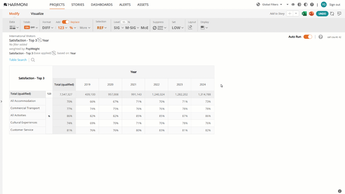345x194 pixels.
Task: Select the 2019 column header
Action: pos(87,84)
